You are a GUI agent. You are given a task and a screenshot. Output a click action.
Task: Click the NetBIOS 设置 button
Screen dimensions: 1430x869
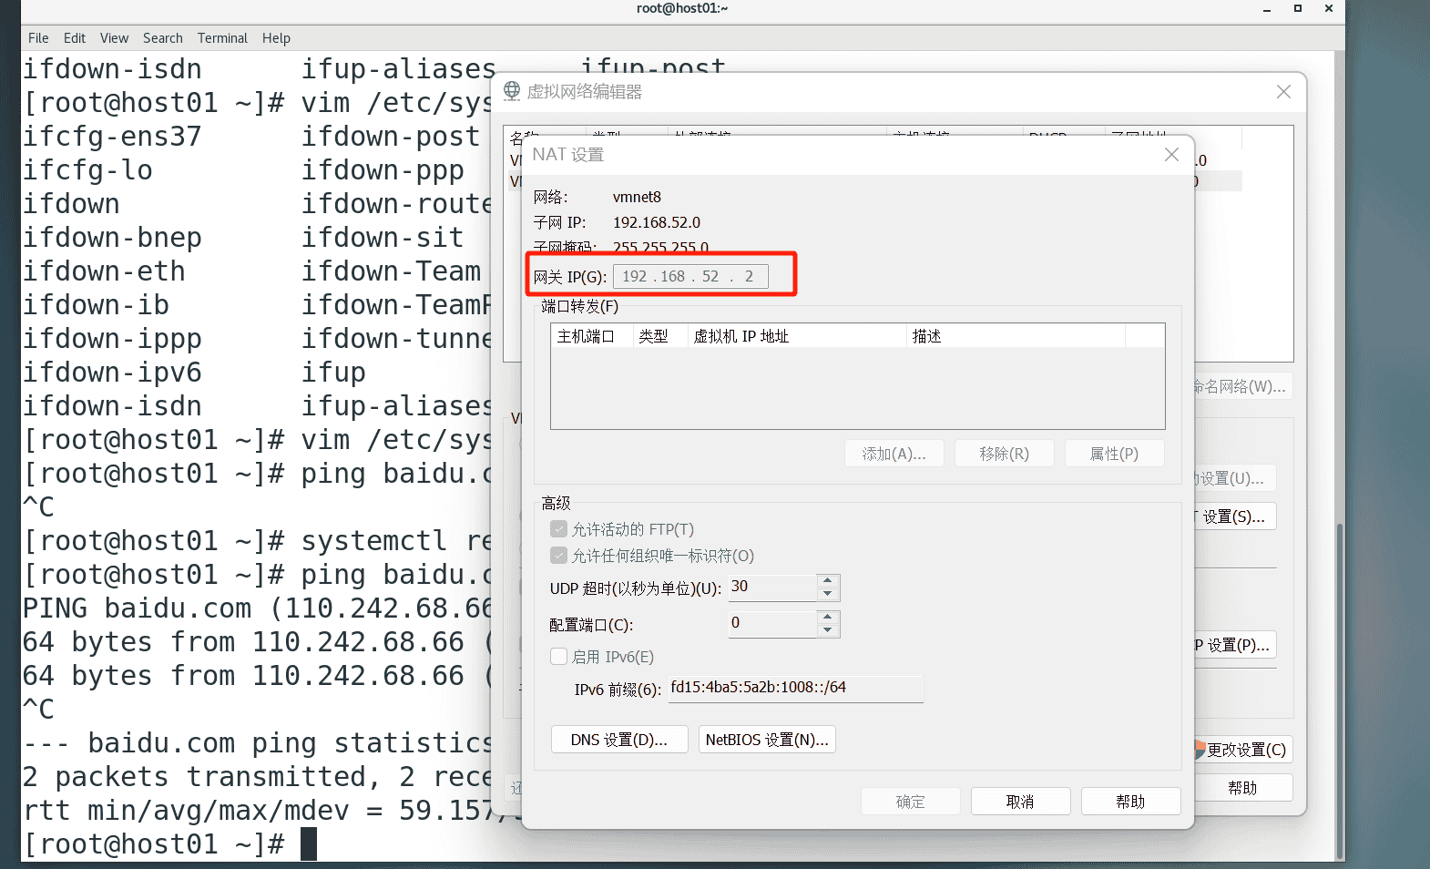coord(767,740)
